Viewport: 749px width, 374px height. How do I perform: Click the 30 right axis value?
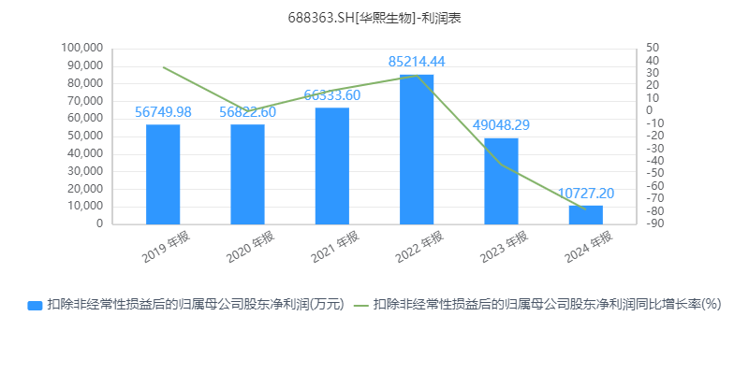pyautogui.click(x=652, y=73)
